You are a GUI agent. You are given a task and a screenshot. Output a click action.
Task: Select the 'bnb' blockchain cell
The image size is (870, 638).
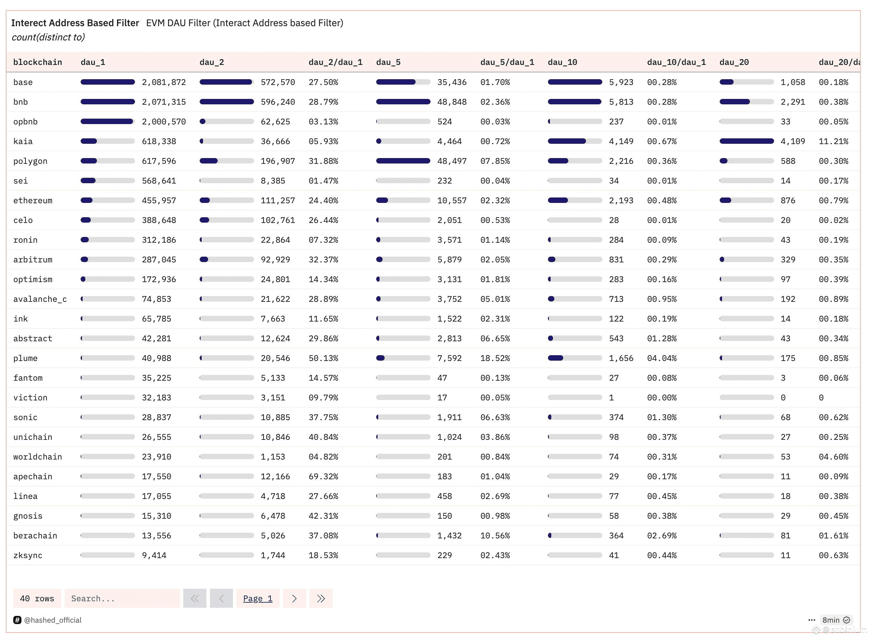coord(20,102)
